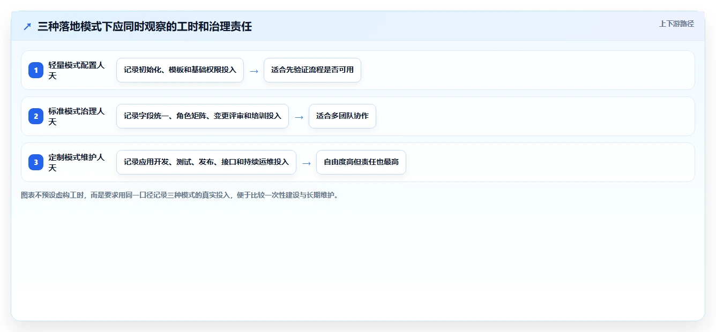Click the 上下游路径 label
Screen dimensions: 716x332
click(676, 24)
